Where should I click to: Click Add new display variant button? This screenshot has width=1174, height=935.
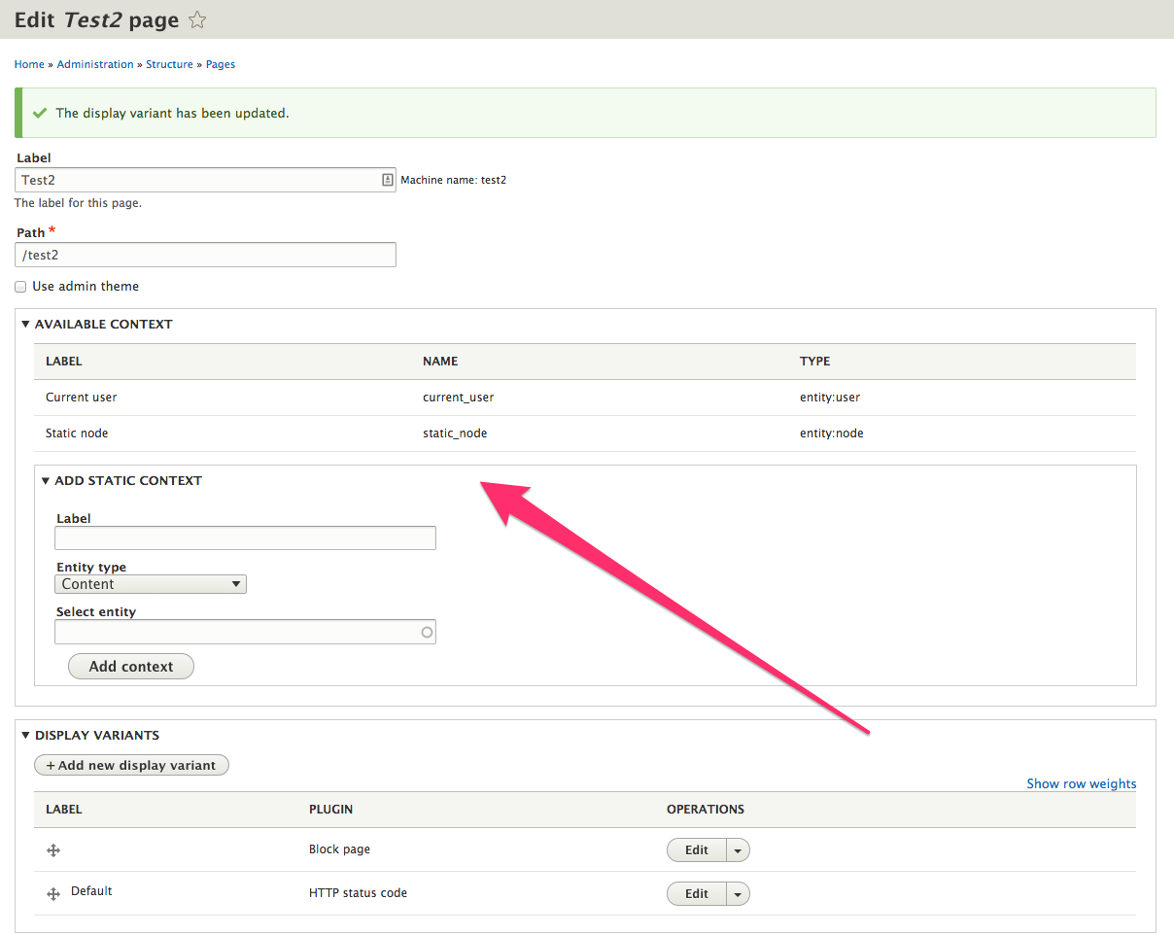(x=131, y=766)
